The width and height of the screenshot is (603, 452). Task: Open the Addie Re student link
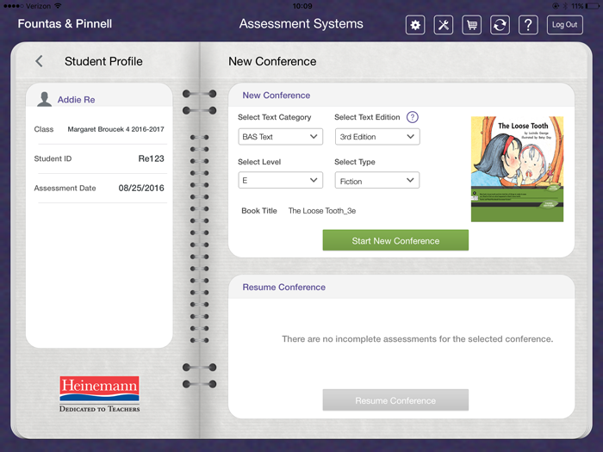(x=76, y=100)
